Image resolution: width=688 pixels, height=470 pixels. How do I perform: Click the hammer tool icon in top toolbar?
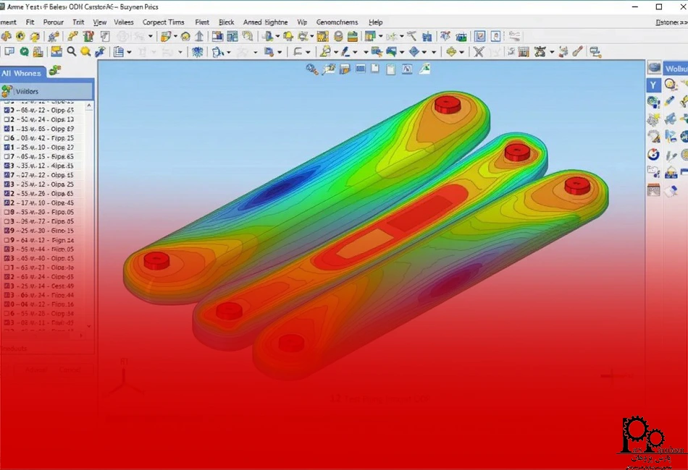pyautogui.click(x=411, y=36)
